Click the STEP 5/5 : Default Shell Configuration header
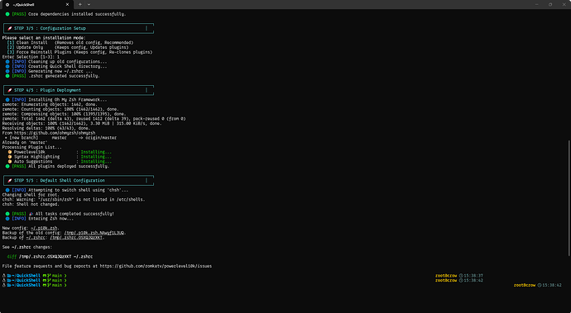The image size is (571, 313). (79, 180)
